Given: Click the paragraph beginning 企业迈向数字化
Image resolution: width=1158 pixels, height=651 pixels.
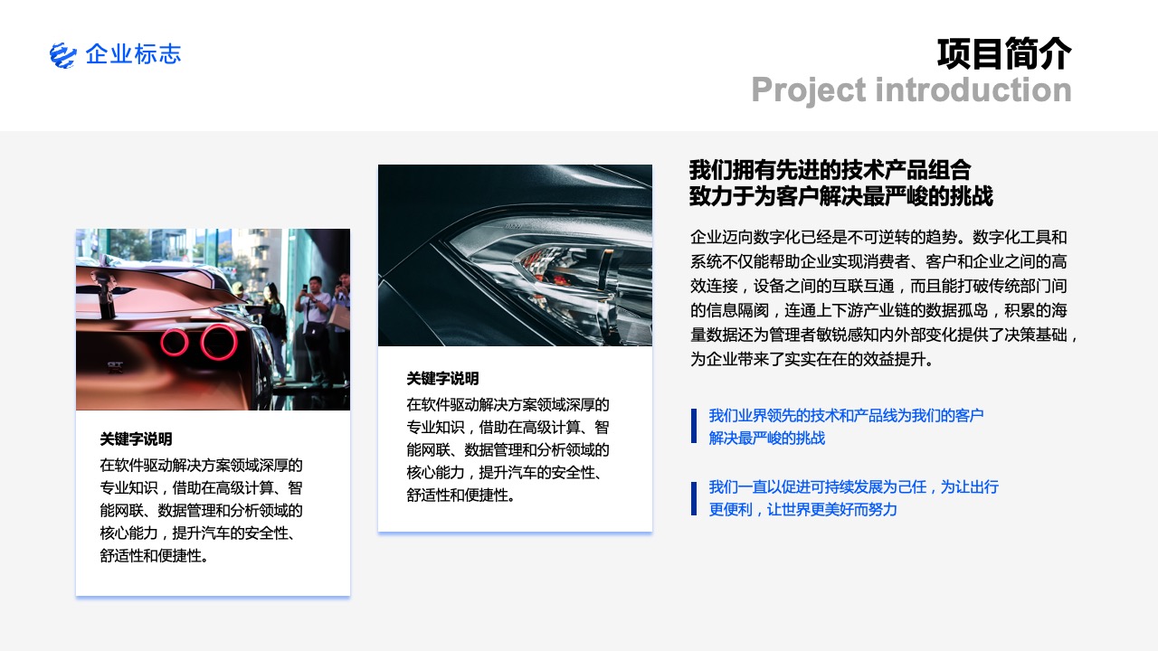Looking at the screenshot, I should (886, 298).
